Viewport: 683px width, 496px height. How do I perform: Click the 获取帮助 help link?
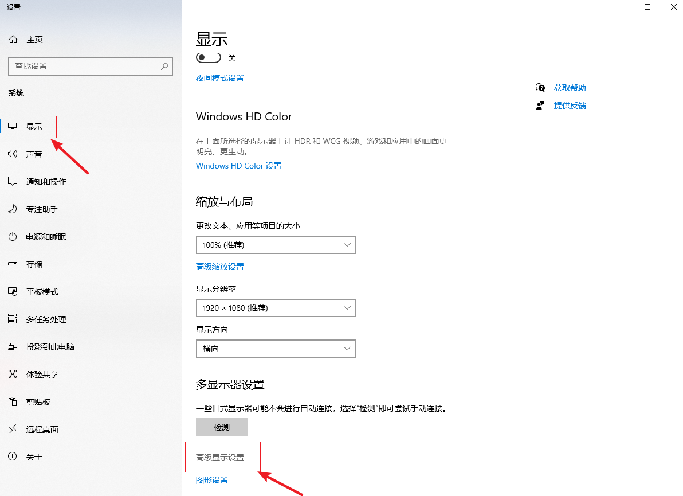click(x=570, y=88)
